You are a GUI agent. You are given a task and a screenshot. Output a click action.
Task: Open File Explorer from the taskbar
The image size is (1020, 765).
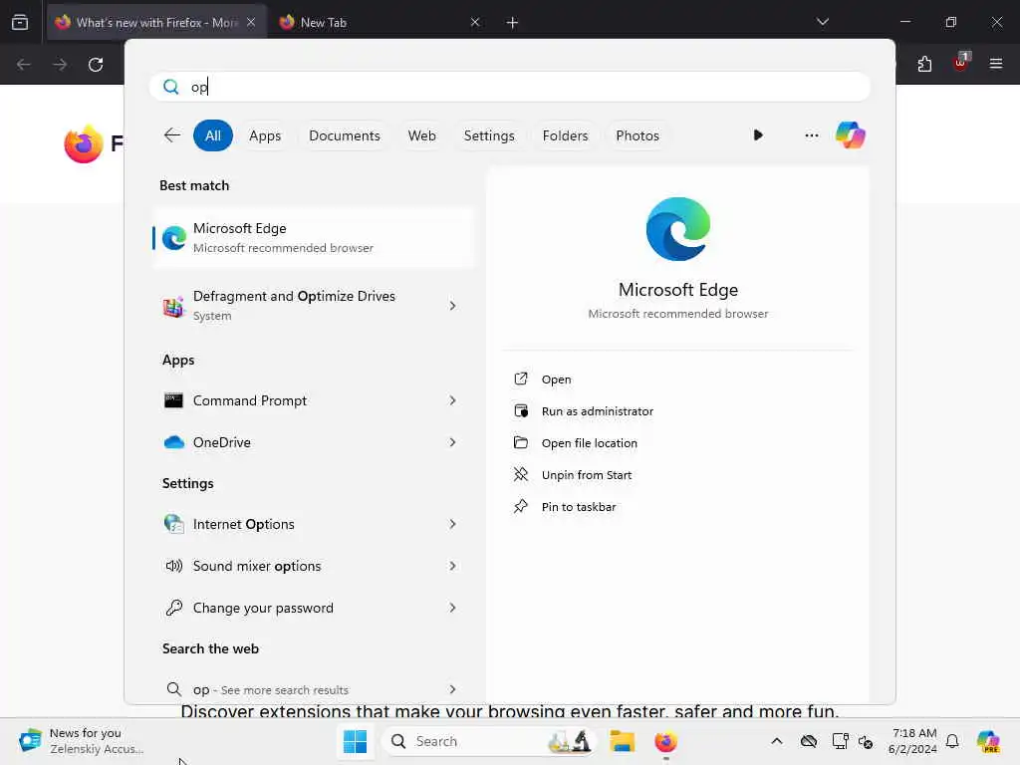pyautogui.click(x=622, y=741)
